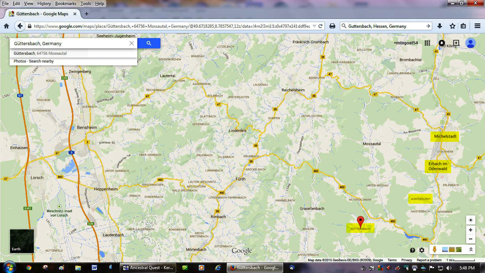This screenshot has width=485, height=273.
Task: Click Report a problem link
Action: pos(429,260)
